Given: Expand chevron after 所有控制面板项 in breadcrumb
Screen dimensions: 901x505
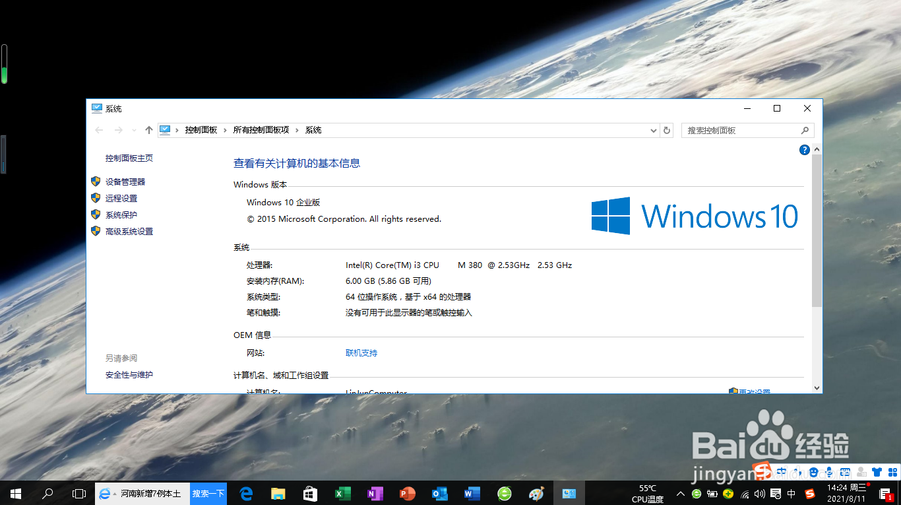Looking at the screenshot, I should point(297,130).
